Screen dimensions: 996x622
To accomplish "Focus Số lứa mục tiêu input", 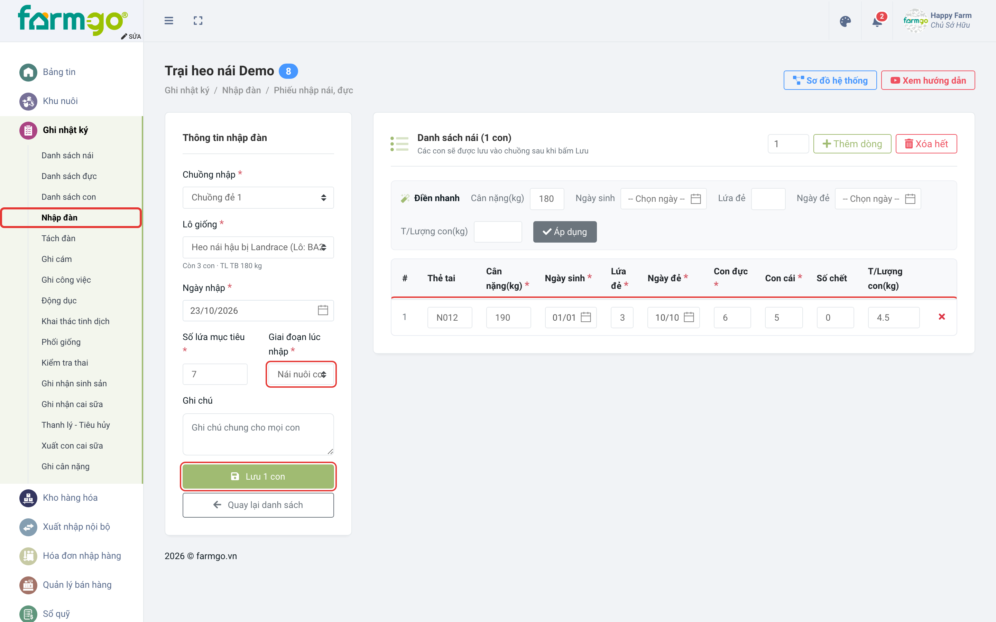I will [215, 374].
